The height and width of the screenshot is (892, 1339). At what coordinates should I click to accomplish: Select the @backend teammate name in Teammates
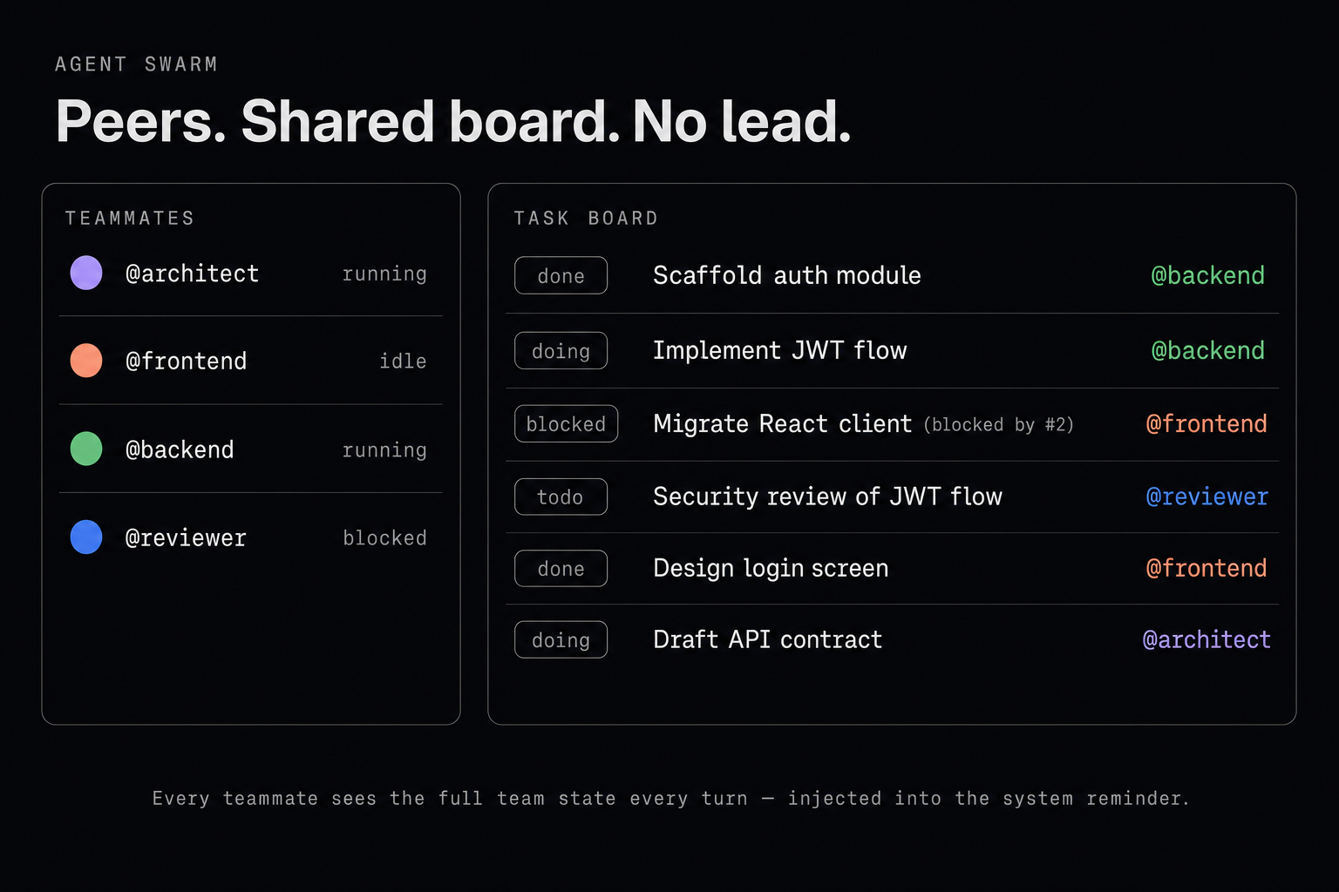tap(180, 449)
